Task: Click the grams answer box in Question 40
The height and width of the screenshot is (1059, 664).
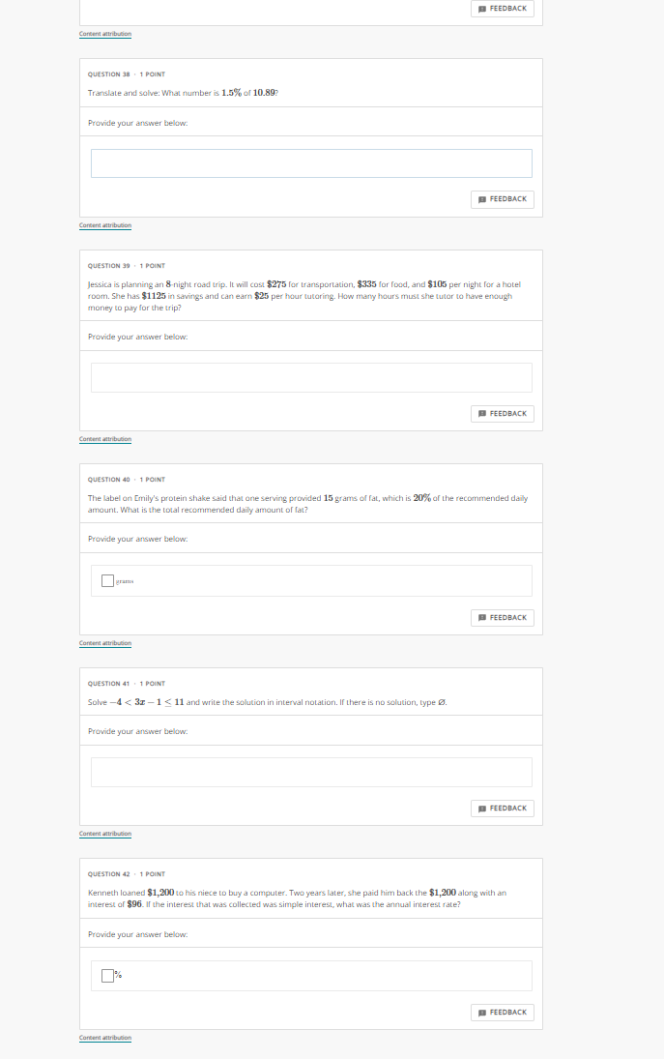Action: point(107,581)
